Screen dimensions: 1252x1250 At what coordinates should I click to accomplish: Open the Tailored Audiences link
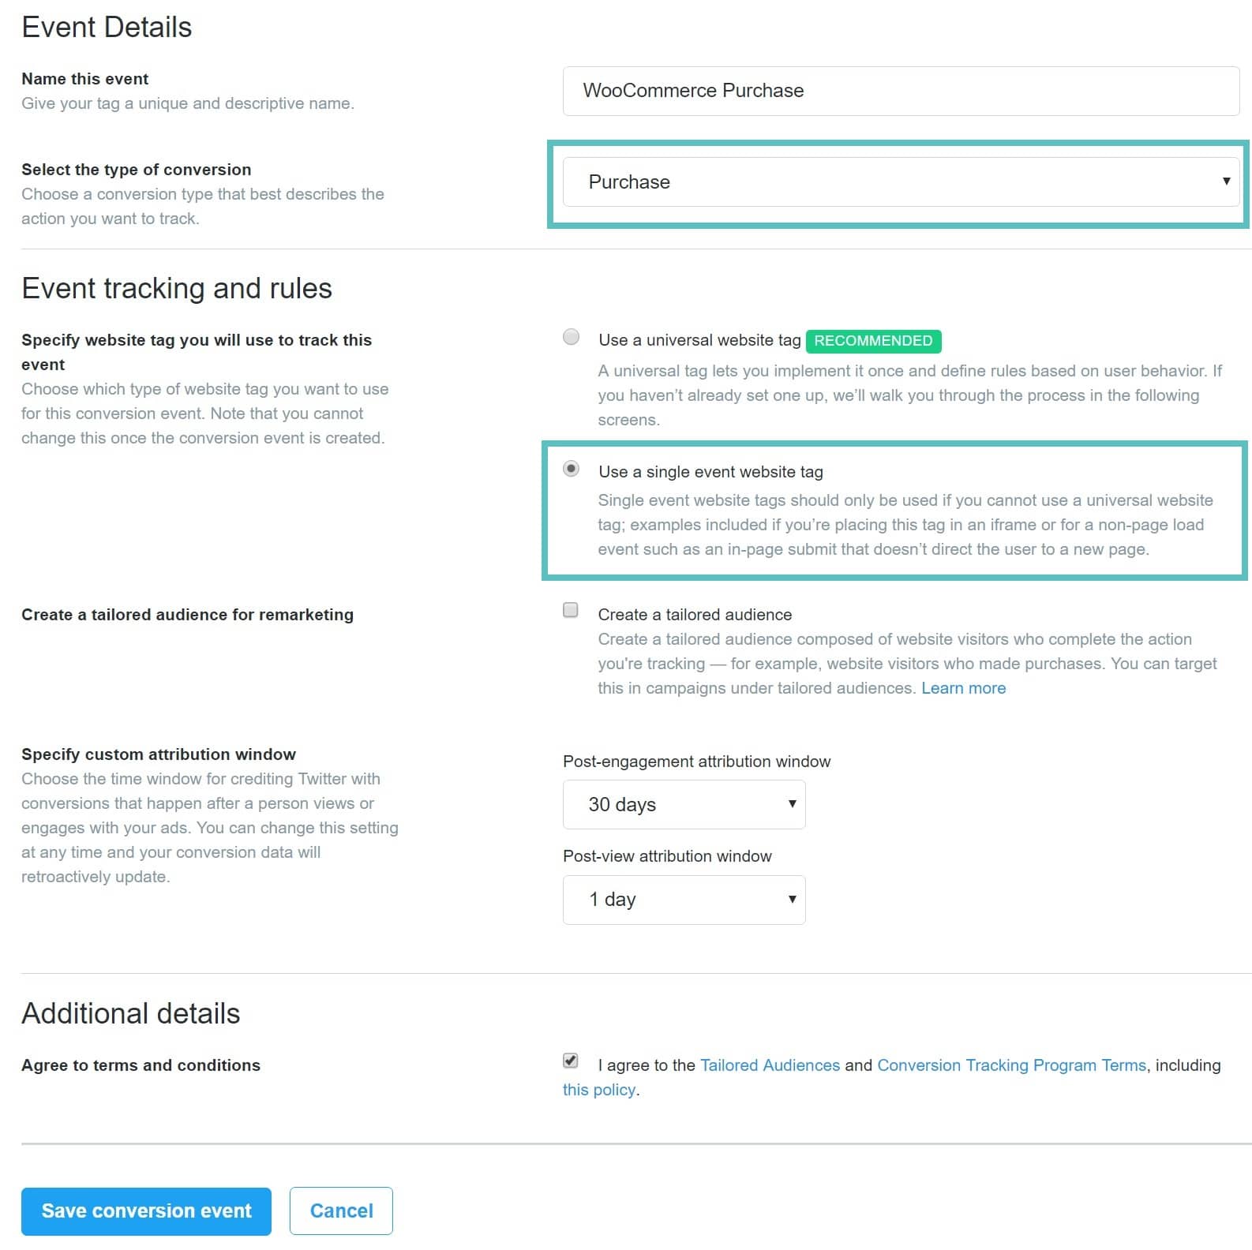point(770,1065)
